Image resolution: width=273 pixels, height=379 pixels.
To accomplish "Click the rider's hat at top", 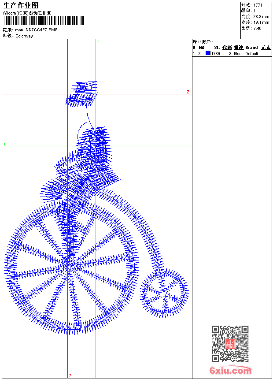I will [82, 93].
